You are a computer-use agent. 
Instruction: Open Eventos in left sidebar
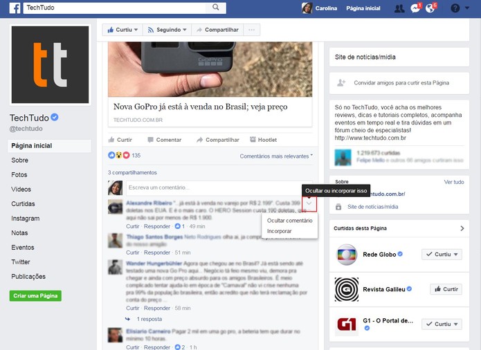coord(23,248)
